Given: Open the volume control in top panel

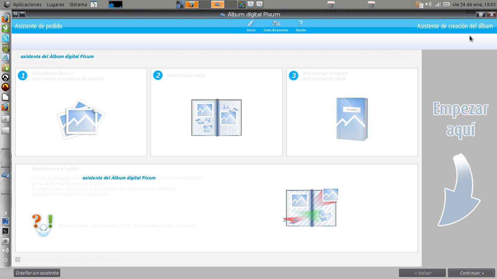Looking at the screenshot, I should (428, 4).
